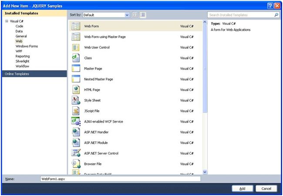Select 'ASP.NET Server Control' name text
Image resolution: width=283 pixels, height=196 pixels.
101,153
